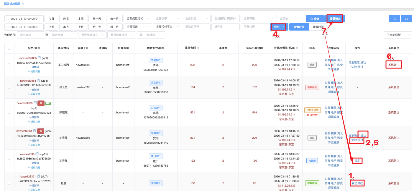
Task: Click the 查询 search button
Action: coord(314,19)
